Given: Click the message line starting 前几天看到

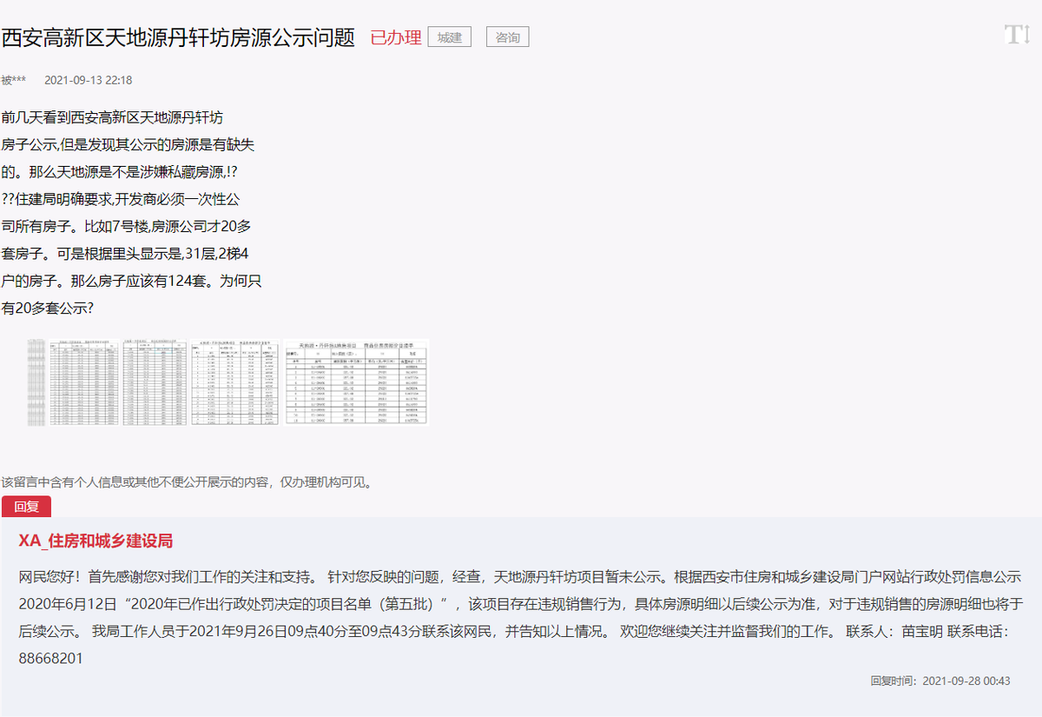Looking at the screenshot, I should click(x=112, y=116).
